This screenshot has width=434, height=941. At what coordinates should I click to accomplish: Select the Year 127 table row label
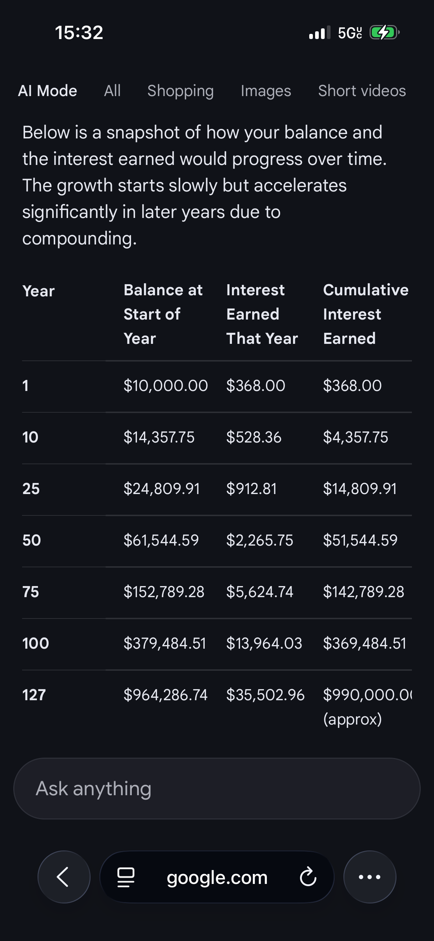point(34,695)
